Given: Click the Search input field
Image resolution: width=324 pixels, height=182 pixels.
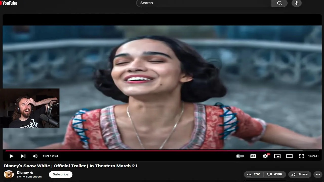Looking at the screenshot, I should click(x=204, y=3).
